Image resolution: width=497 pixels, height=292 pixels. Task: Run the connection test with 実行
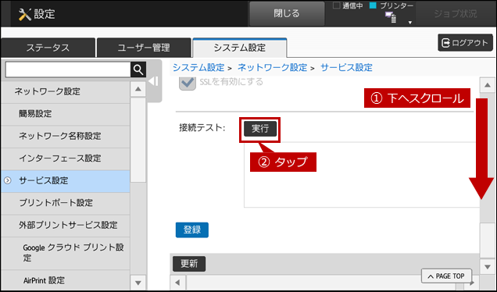pyautogui.click(x=260, y=129)
